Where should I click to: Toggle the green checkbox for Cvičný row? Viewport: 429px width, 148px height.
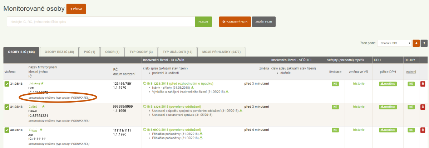[x=7, y=107]
